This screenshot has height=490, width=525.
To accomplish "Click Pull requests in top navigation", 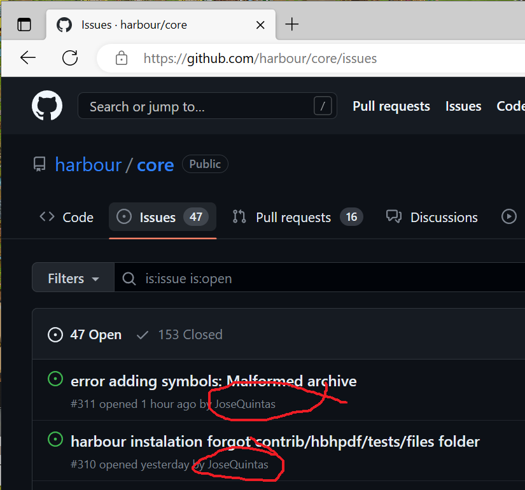I will click(391, 106).
